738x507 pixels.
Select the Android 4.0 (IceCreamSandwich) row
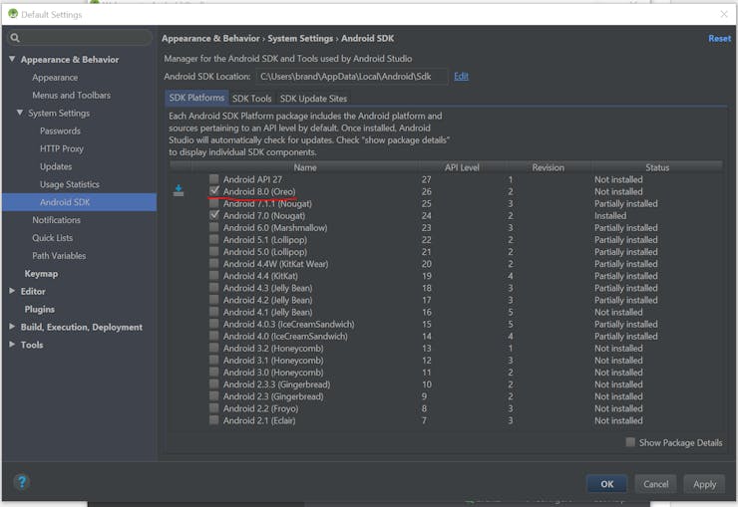click(446, 336)
